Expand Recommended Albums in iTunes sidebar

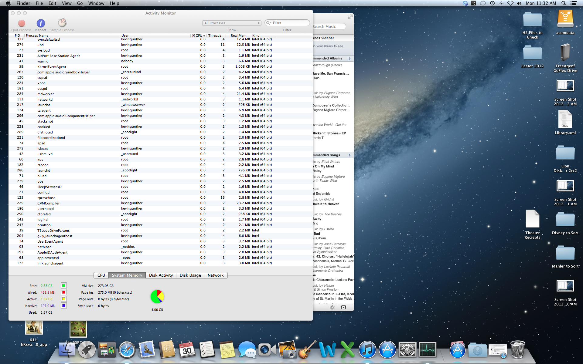point(349,58)
